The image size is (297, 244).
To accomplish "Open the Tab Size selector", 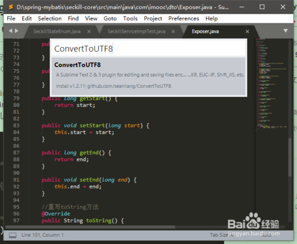I will coord(222,235).
